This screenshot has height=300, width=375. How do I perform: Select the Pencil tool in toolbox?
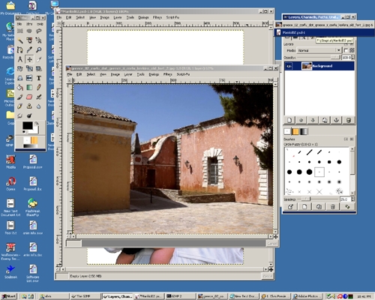click(39, 88)
